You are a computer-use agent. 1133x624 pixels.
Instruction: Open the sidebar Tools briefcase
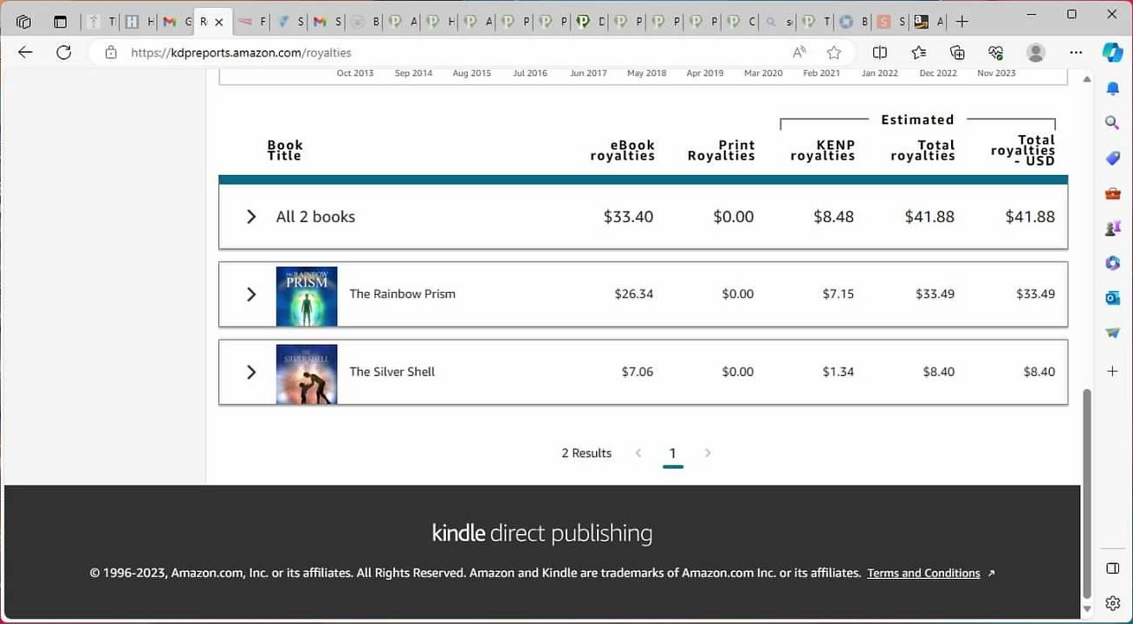coord(1112,193)
